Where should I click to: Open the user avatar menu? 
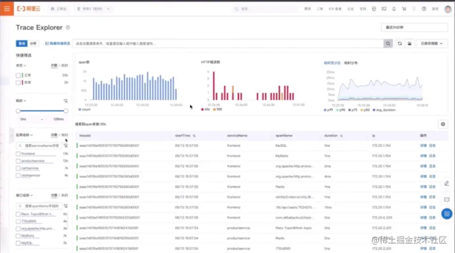click(448, 9)
